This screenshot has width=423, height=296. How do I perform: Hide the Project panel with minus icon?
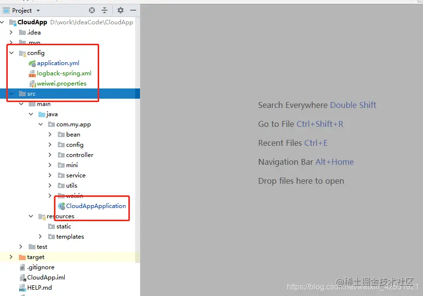pyautogui.click(x=133, y=10)
